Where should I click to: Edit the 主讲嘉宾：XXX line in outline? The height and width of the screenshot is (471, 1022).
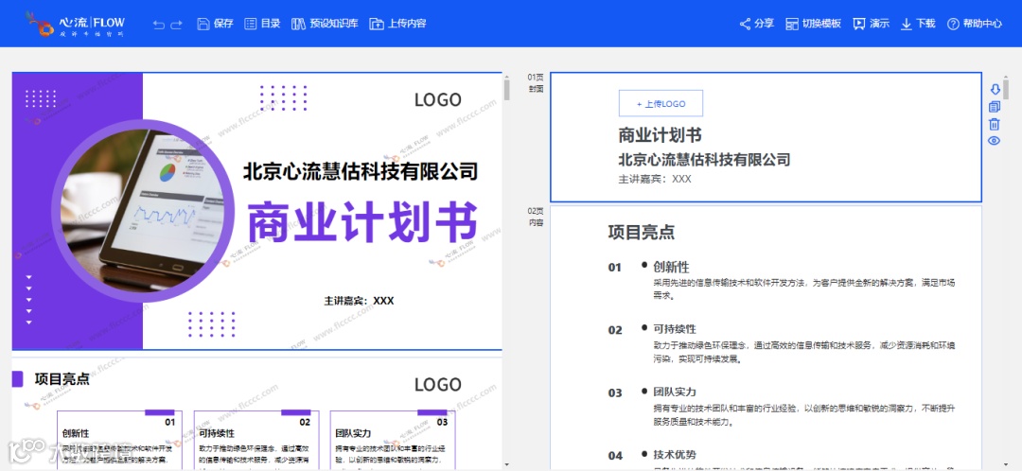[655, 179]
